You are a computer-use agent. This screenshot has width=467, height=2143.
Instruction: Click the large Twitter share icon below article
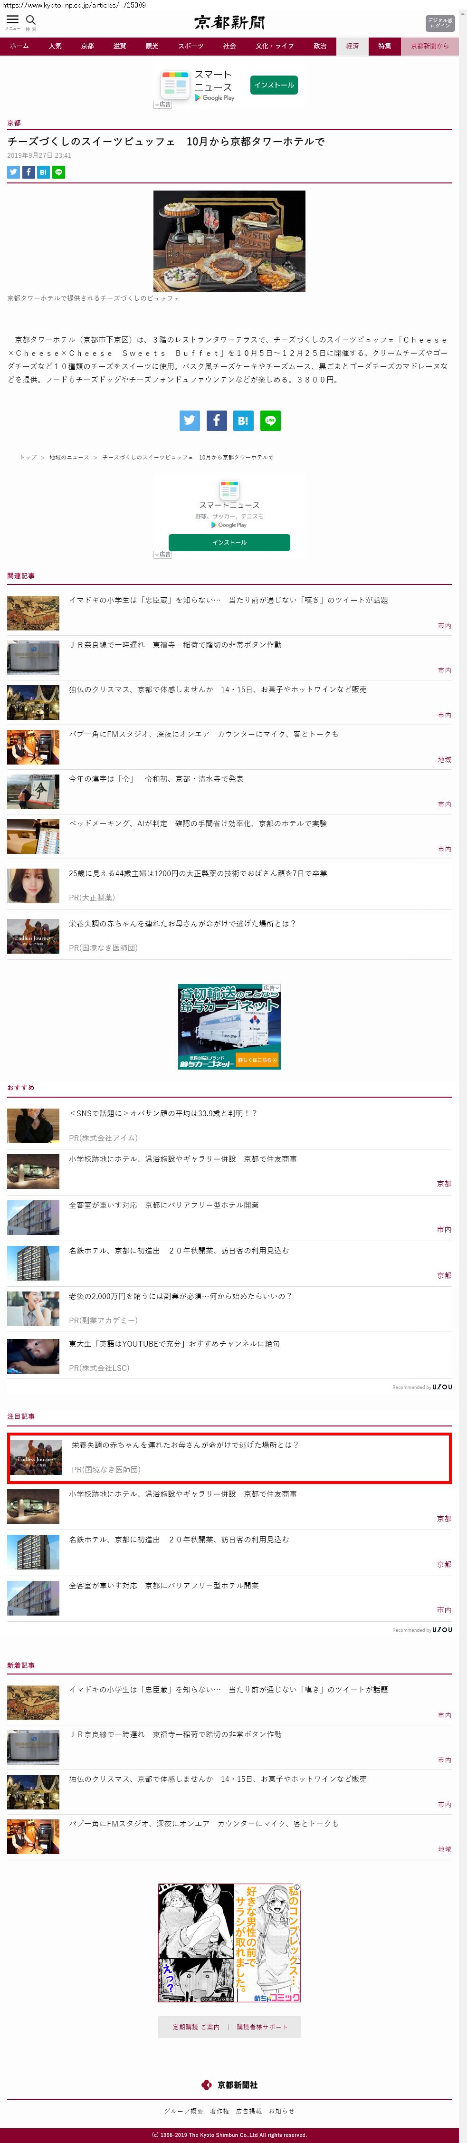190,420
